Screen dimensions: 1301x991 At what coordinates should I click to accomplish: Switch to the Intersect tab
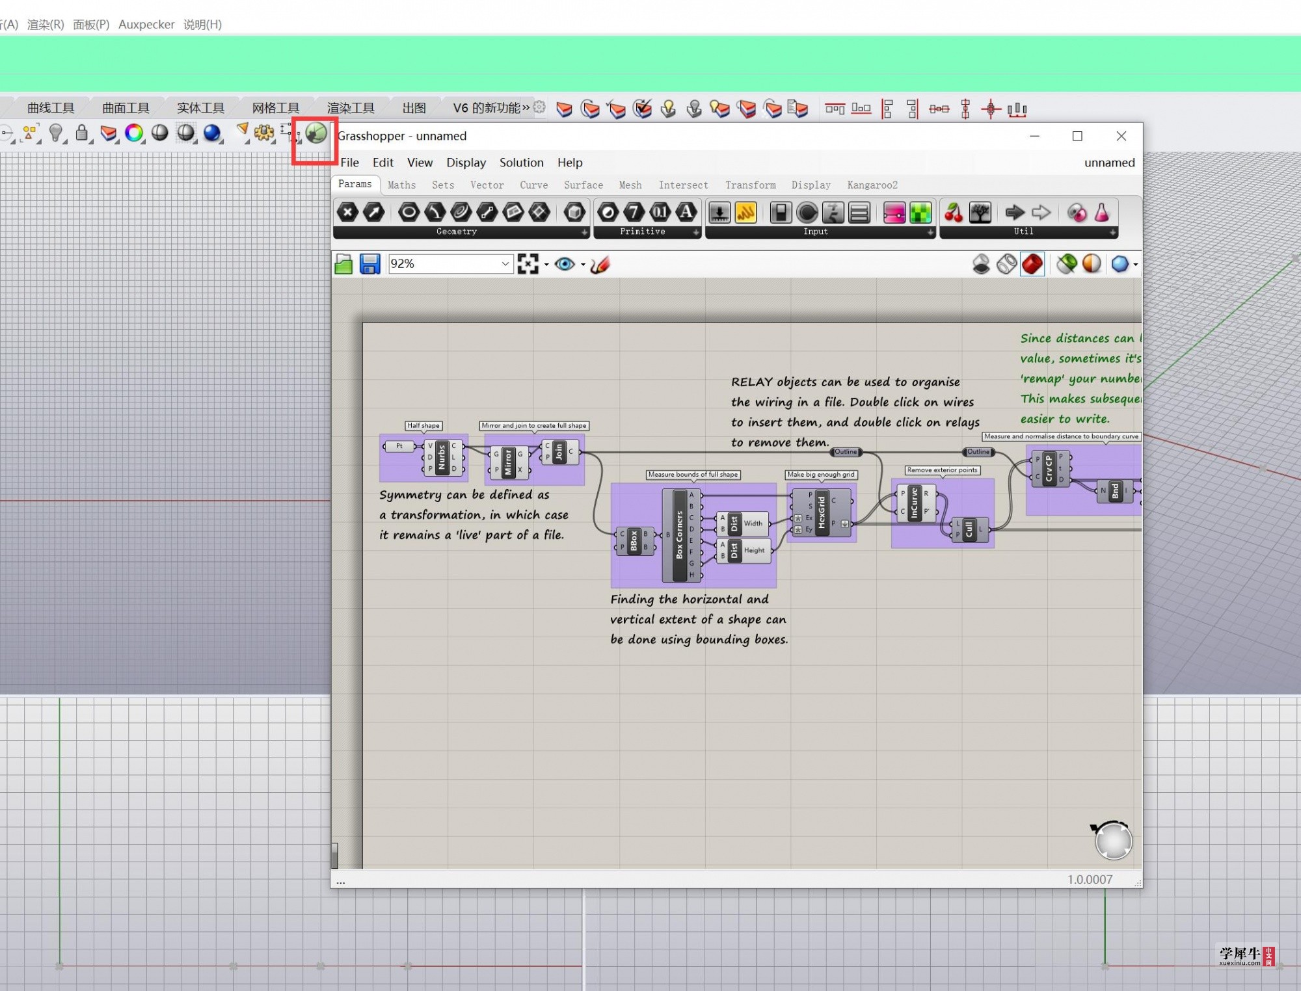click(683, 185)
